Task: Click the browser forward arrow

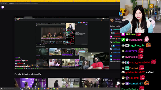Action: point(3,3)
